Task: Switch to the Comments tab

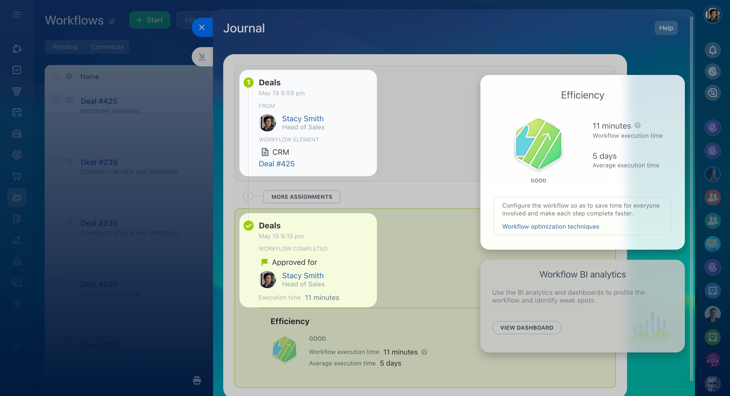Action: pyautogui.click(x=107, y=47)
